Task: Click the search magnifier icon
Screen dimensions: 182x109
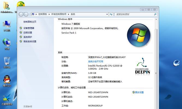Action: [x=155, y=14]
